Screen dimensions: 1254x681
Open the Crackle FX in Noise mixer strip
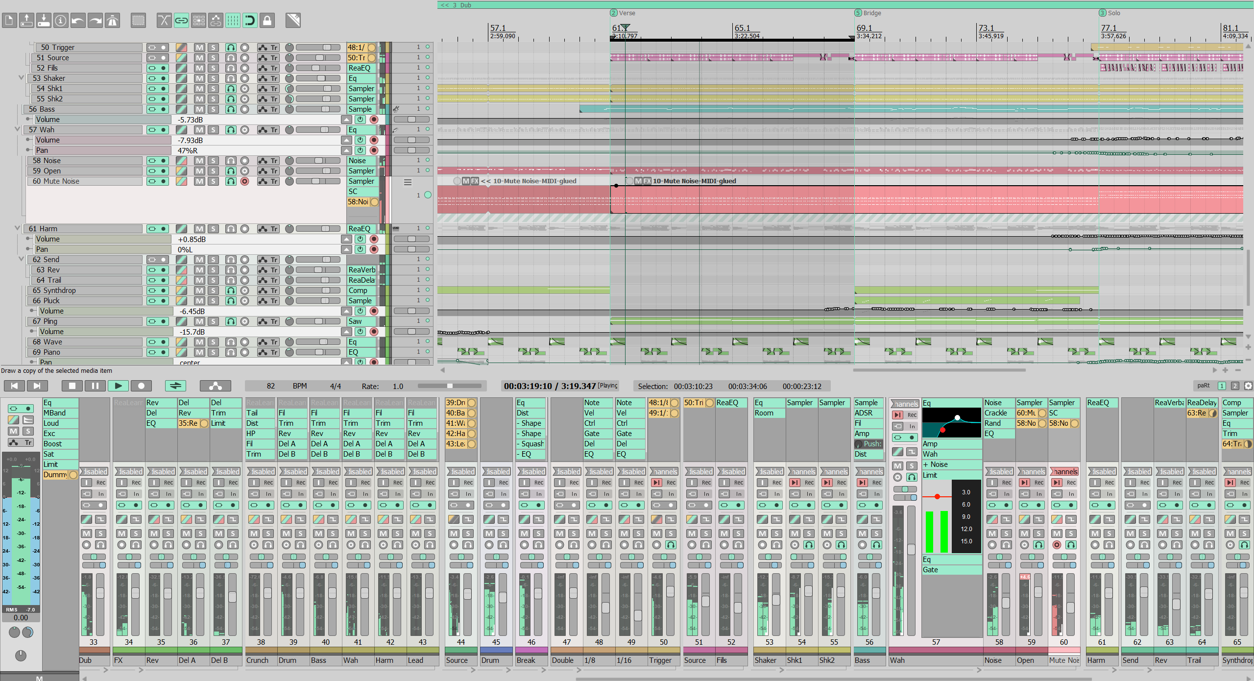[998, 413]
